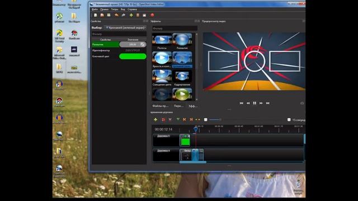358x201 pixels.
Task: Undo the last action via toolbar arrow
Action: (x=116, y=15)
